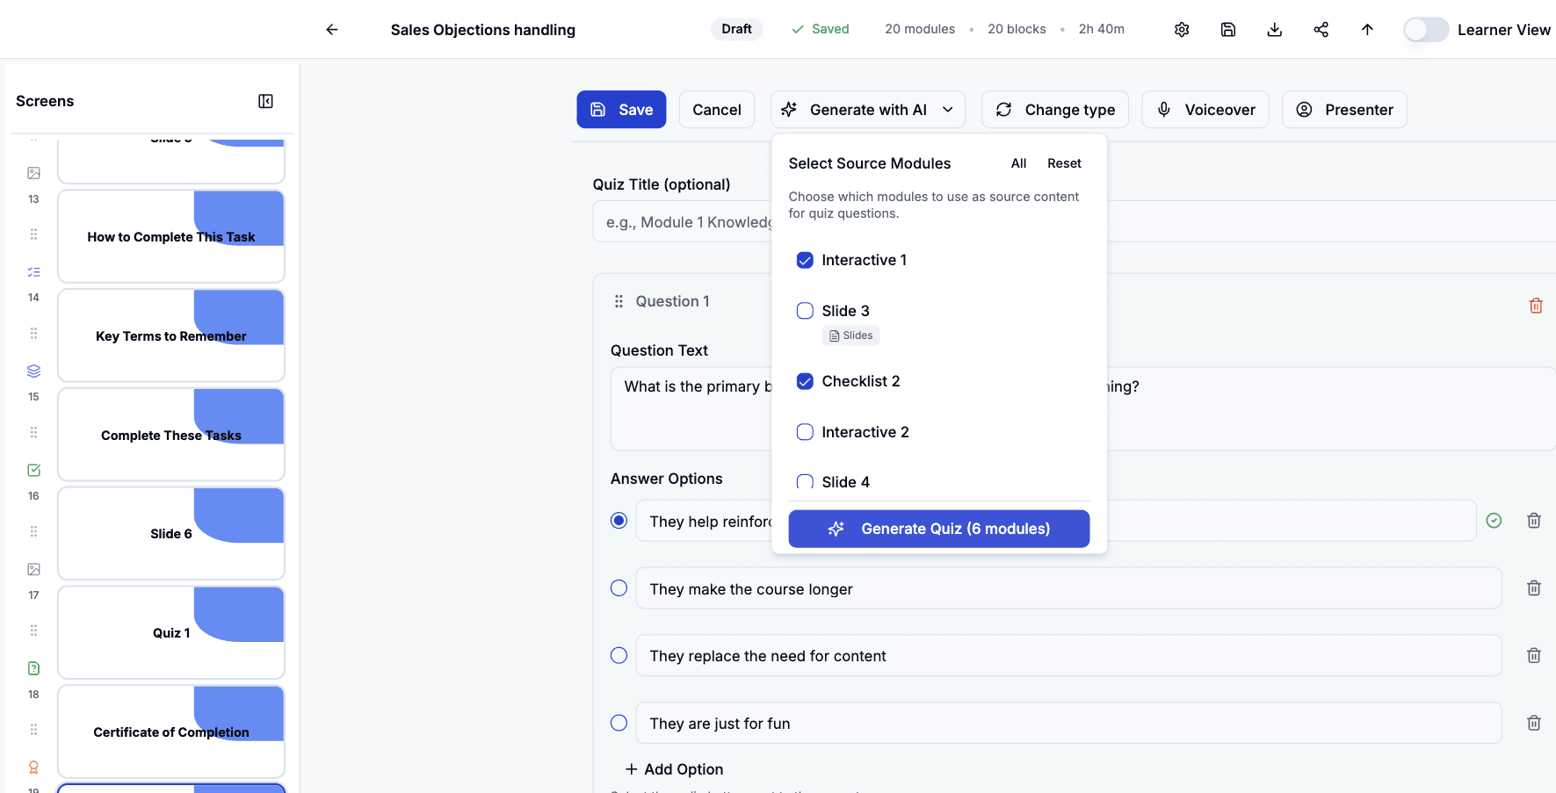The width and height of the screenshot is (1556, 793).
Task: Click the back arrow beside the course title
Action: click(x=331, y=29)
